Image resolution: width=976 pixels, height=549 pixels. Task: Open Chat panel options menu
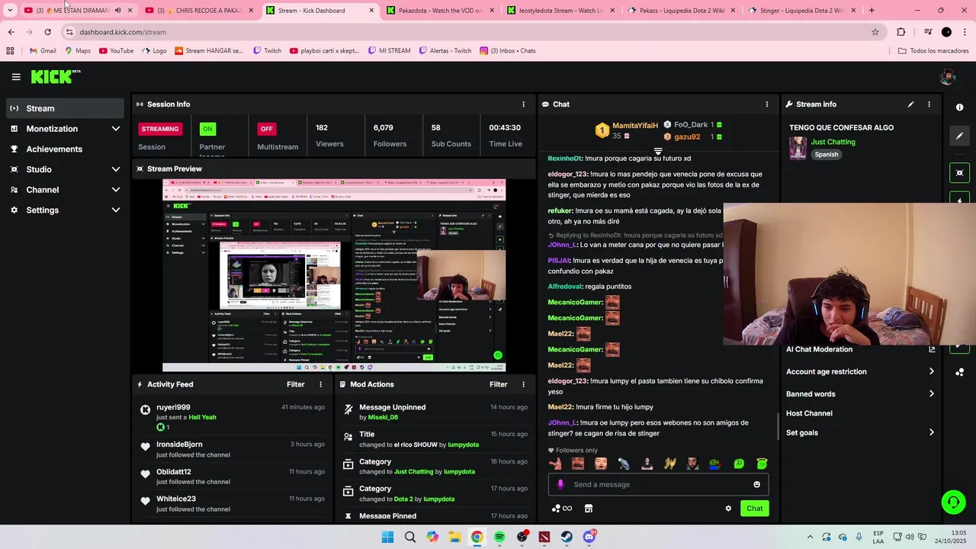[767, 104]
